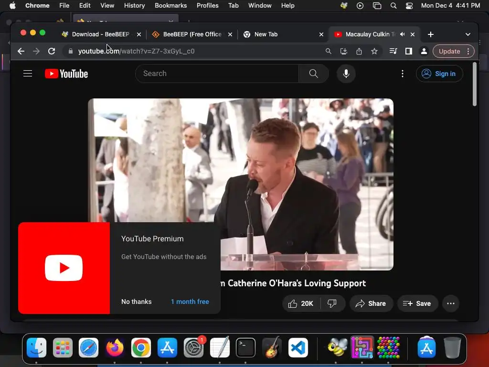Switch to BeeBEEP (Free Office tab
The width and height of the screenshot is (489, 367).
pyautogui.click(x=192, y=34)
